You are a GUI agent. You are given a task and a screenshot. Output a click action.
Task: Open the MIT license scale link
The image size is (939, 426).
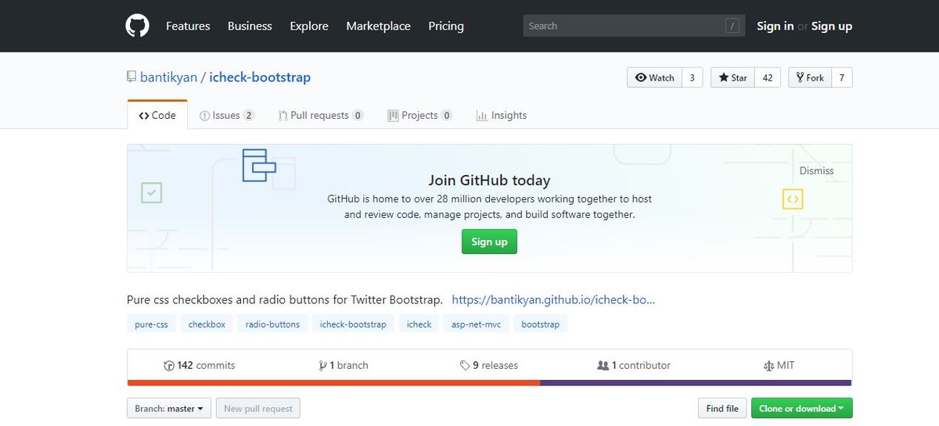pyautogui.click(x=779, y=365)
